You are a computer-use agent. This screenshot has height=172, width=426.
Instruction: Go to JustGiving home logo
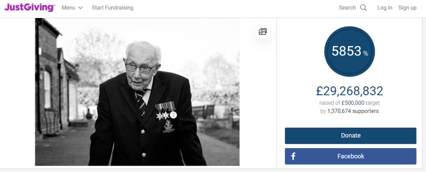[30, 7]
